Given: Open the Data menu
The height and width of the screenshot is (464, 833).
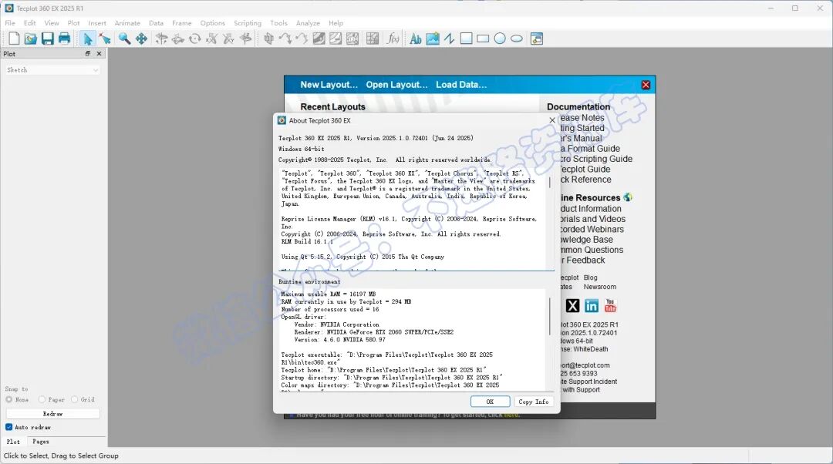Looking at the screenshot, I should pos(156,23).
